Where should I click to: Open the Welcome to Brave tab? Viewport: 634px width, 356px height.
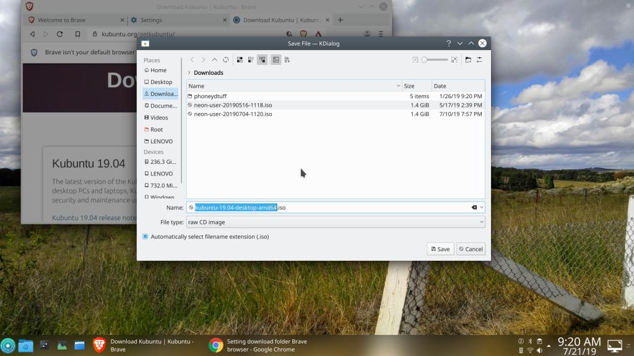click(x=62, y=20)
